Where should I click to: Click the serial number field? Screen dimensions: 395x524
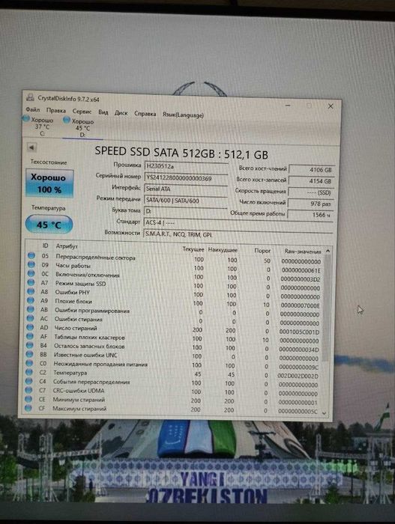(x=186, y=178)
